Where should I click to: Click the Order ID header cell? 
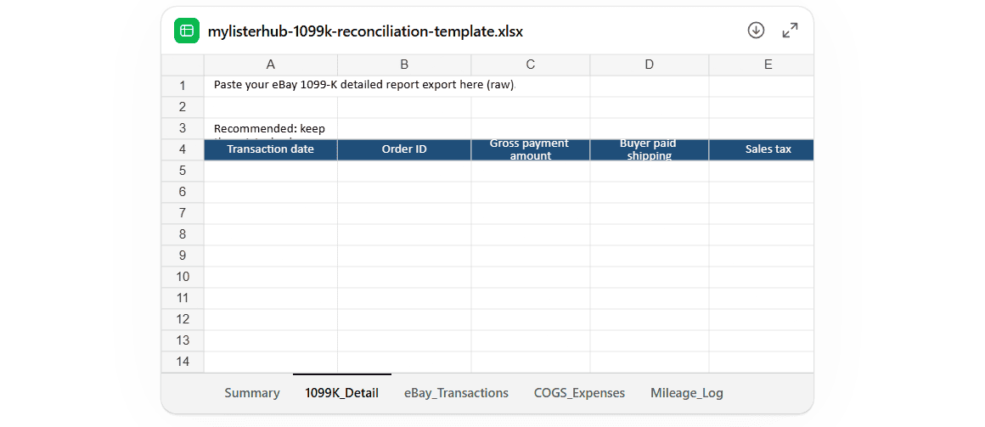404,149
